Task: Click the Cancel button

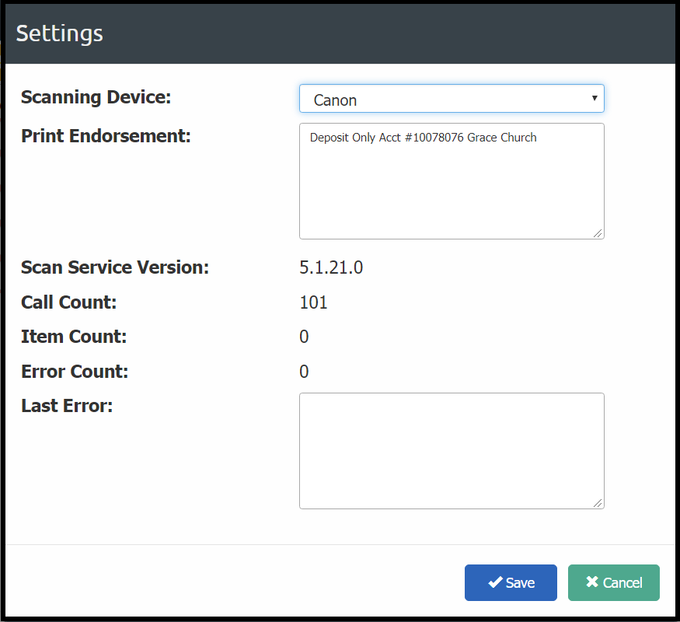Action: pos(614,582)
